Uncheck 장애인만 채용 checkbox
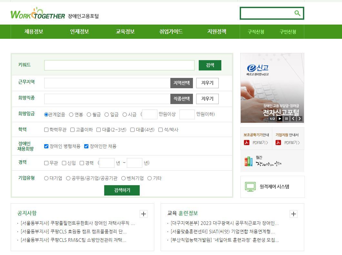342x255 pixels. 86,146
